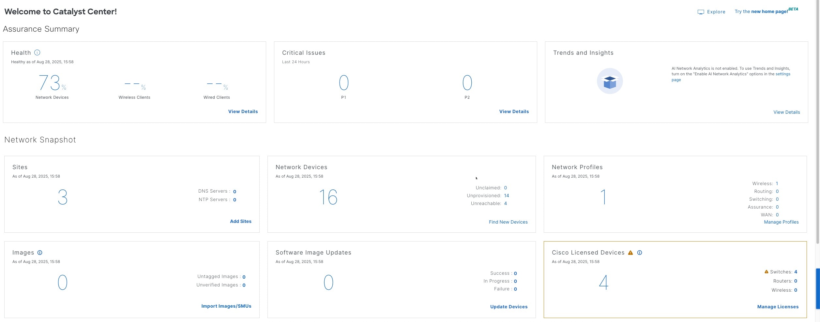Click Import Images/SMUs
820x322 pixels.
point(226,306)
